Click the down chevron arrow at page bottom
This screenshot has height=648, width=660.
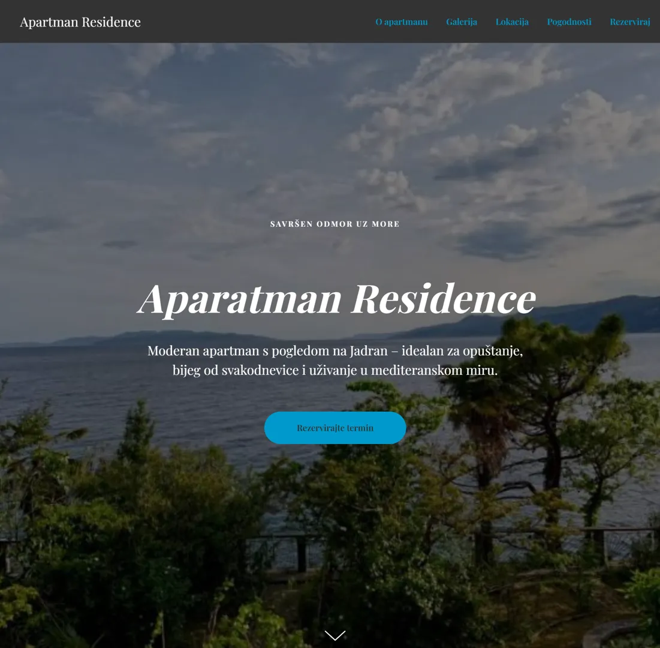(x=335, y=635)
